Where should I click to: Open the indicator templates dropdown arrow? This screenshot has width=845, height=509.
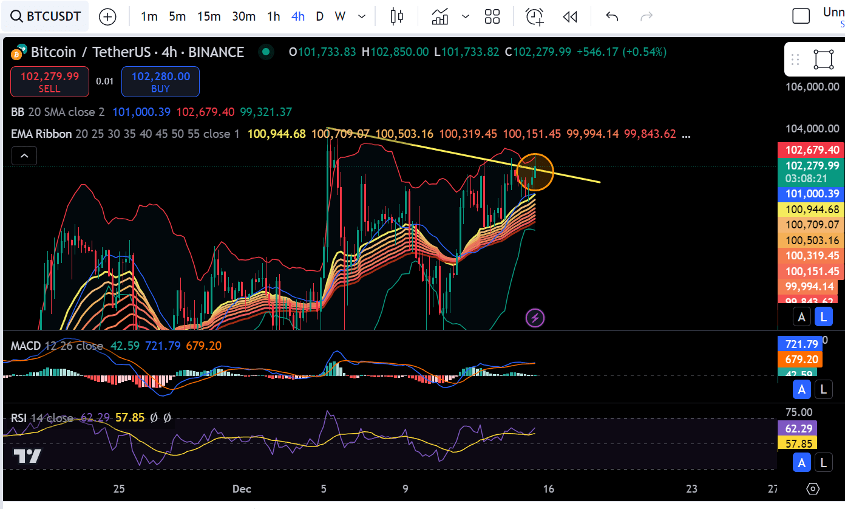pos(466,16)
